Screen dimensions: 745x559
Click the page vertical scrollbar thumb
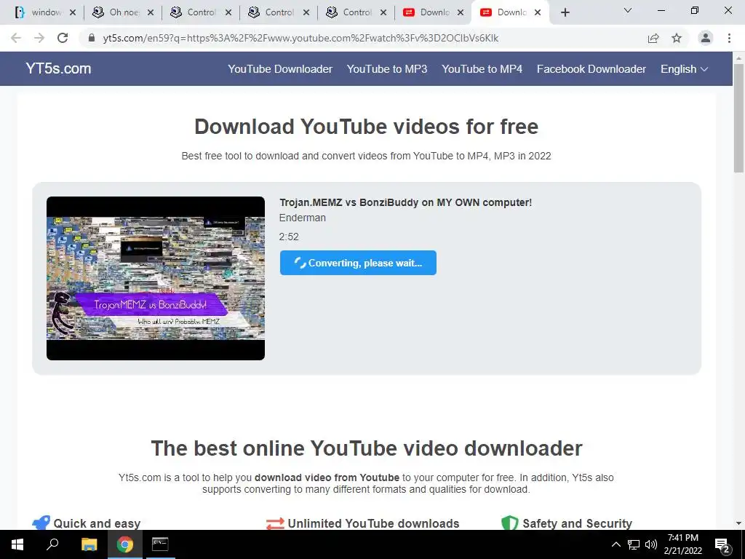tap(739, 118)
